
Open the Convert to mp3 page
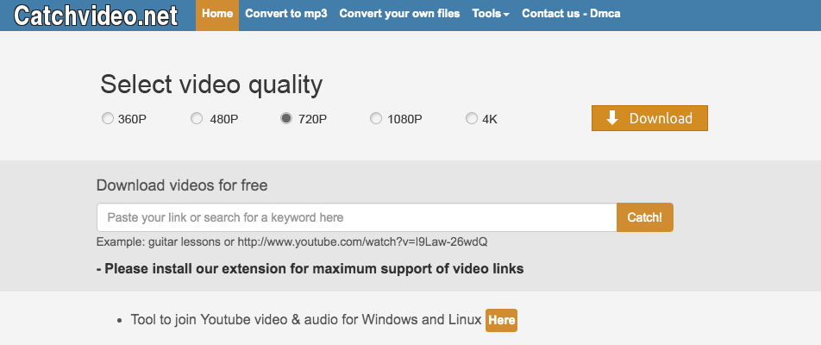coord(285,14)
